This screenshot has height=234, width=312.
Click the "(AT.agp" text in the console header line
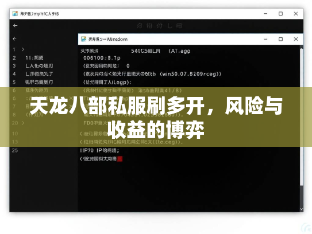(x=179, y=51)
